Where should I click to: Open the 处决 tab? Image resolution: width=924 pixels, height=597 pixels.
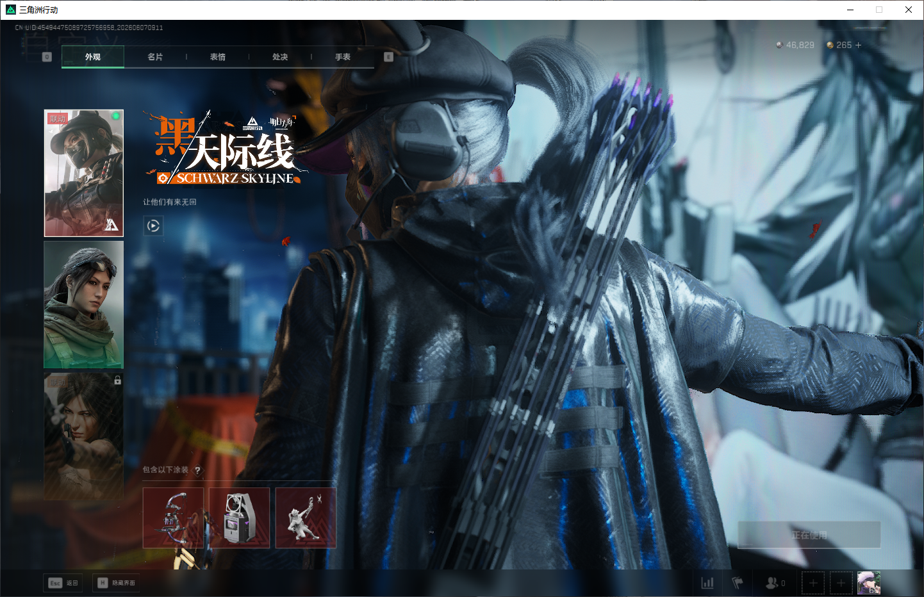(x=280, y=57)
